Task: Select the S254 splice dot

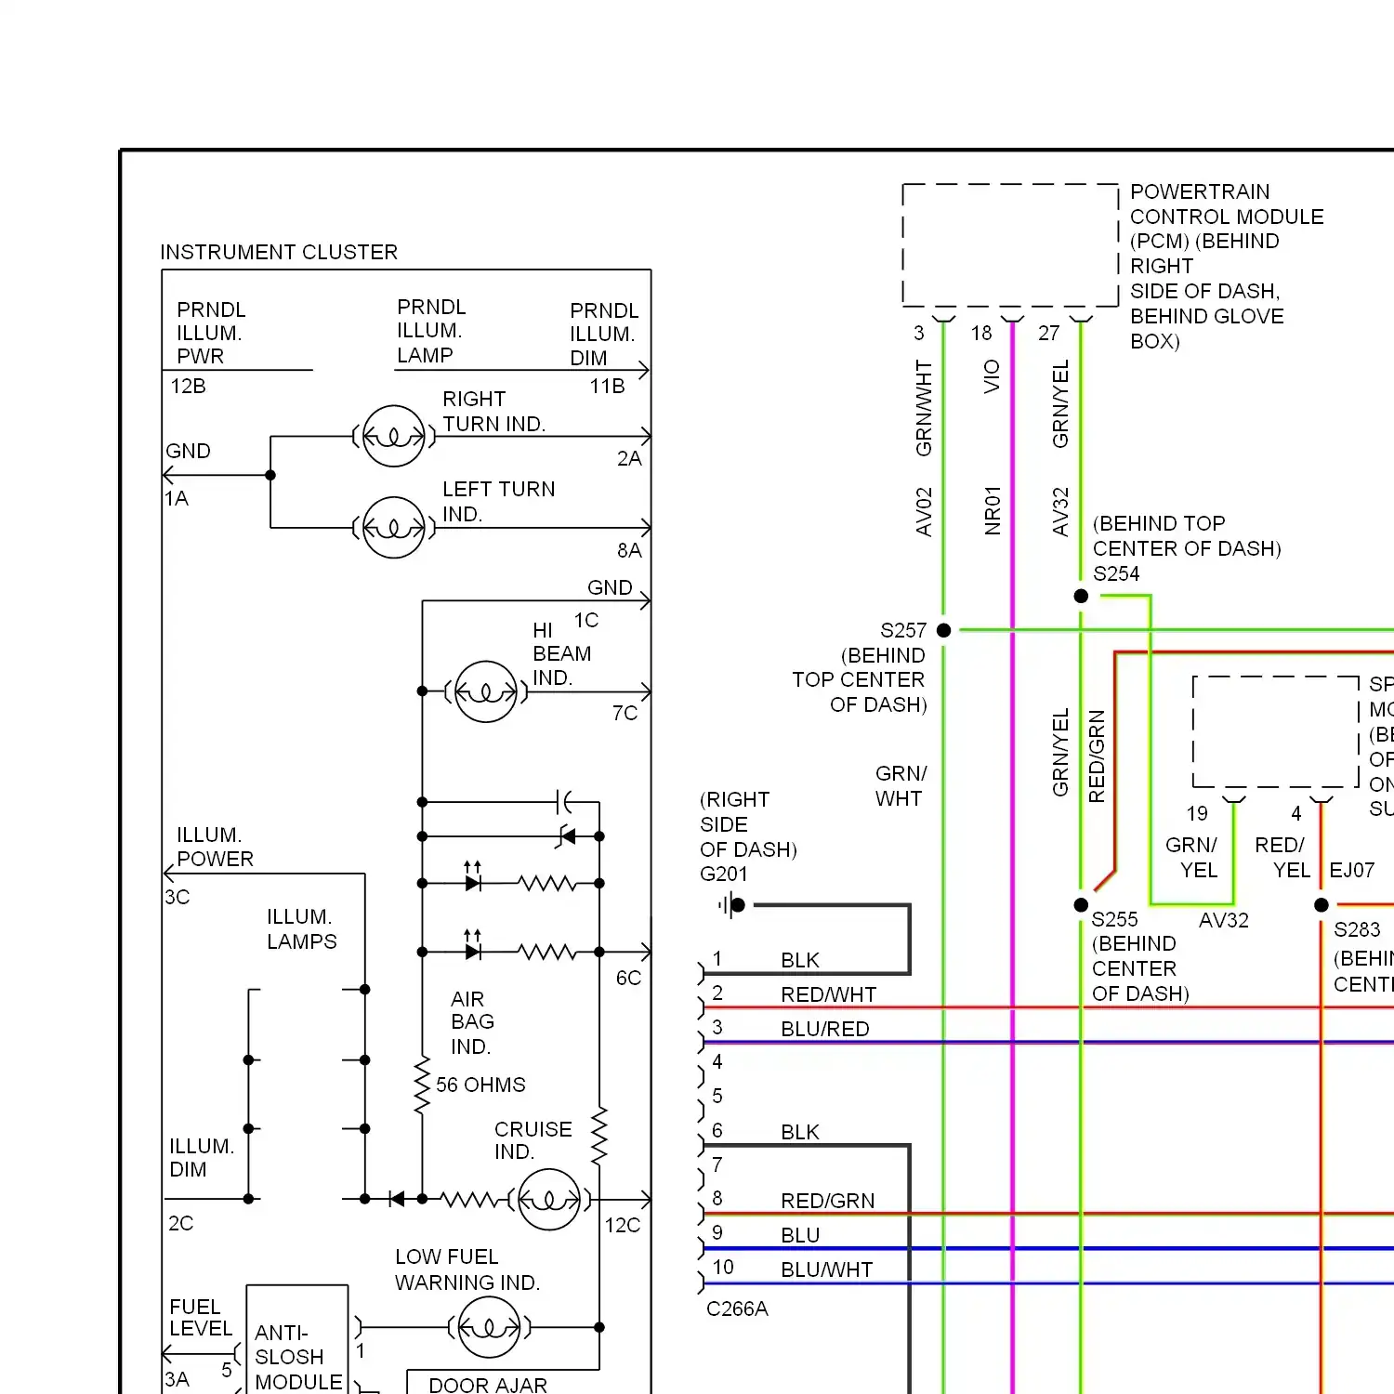Action: pos(1081,596)
